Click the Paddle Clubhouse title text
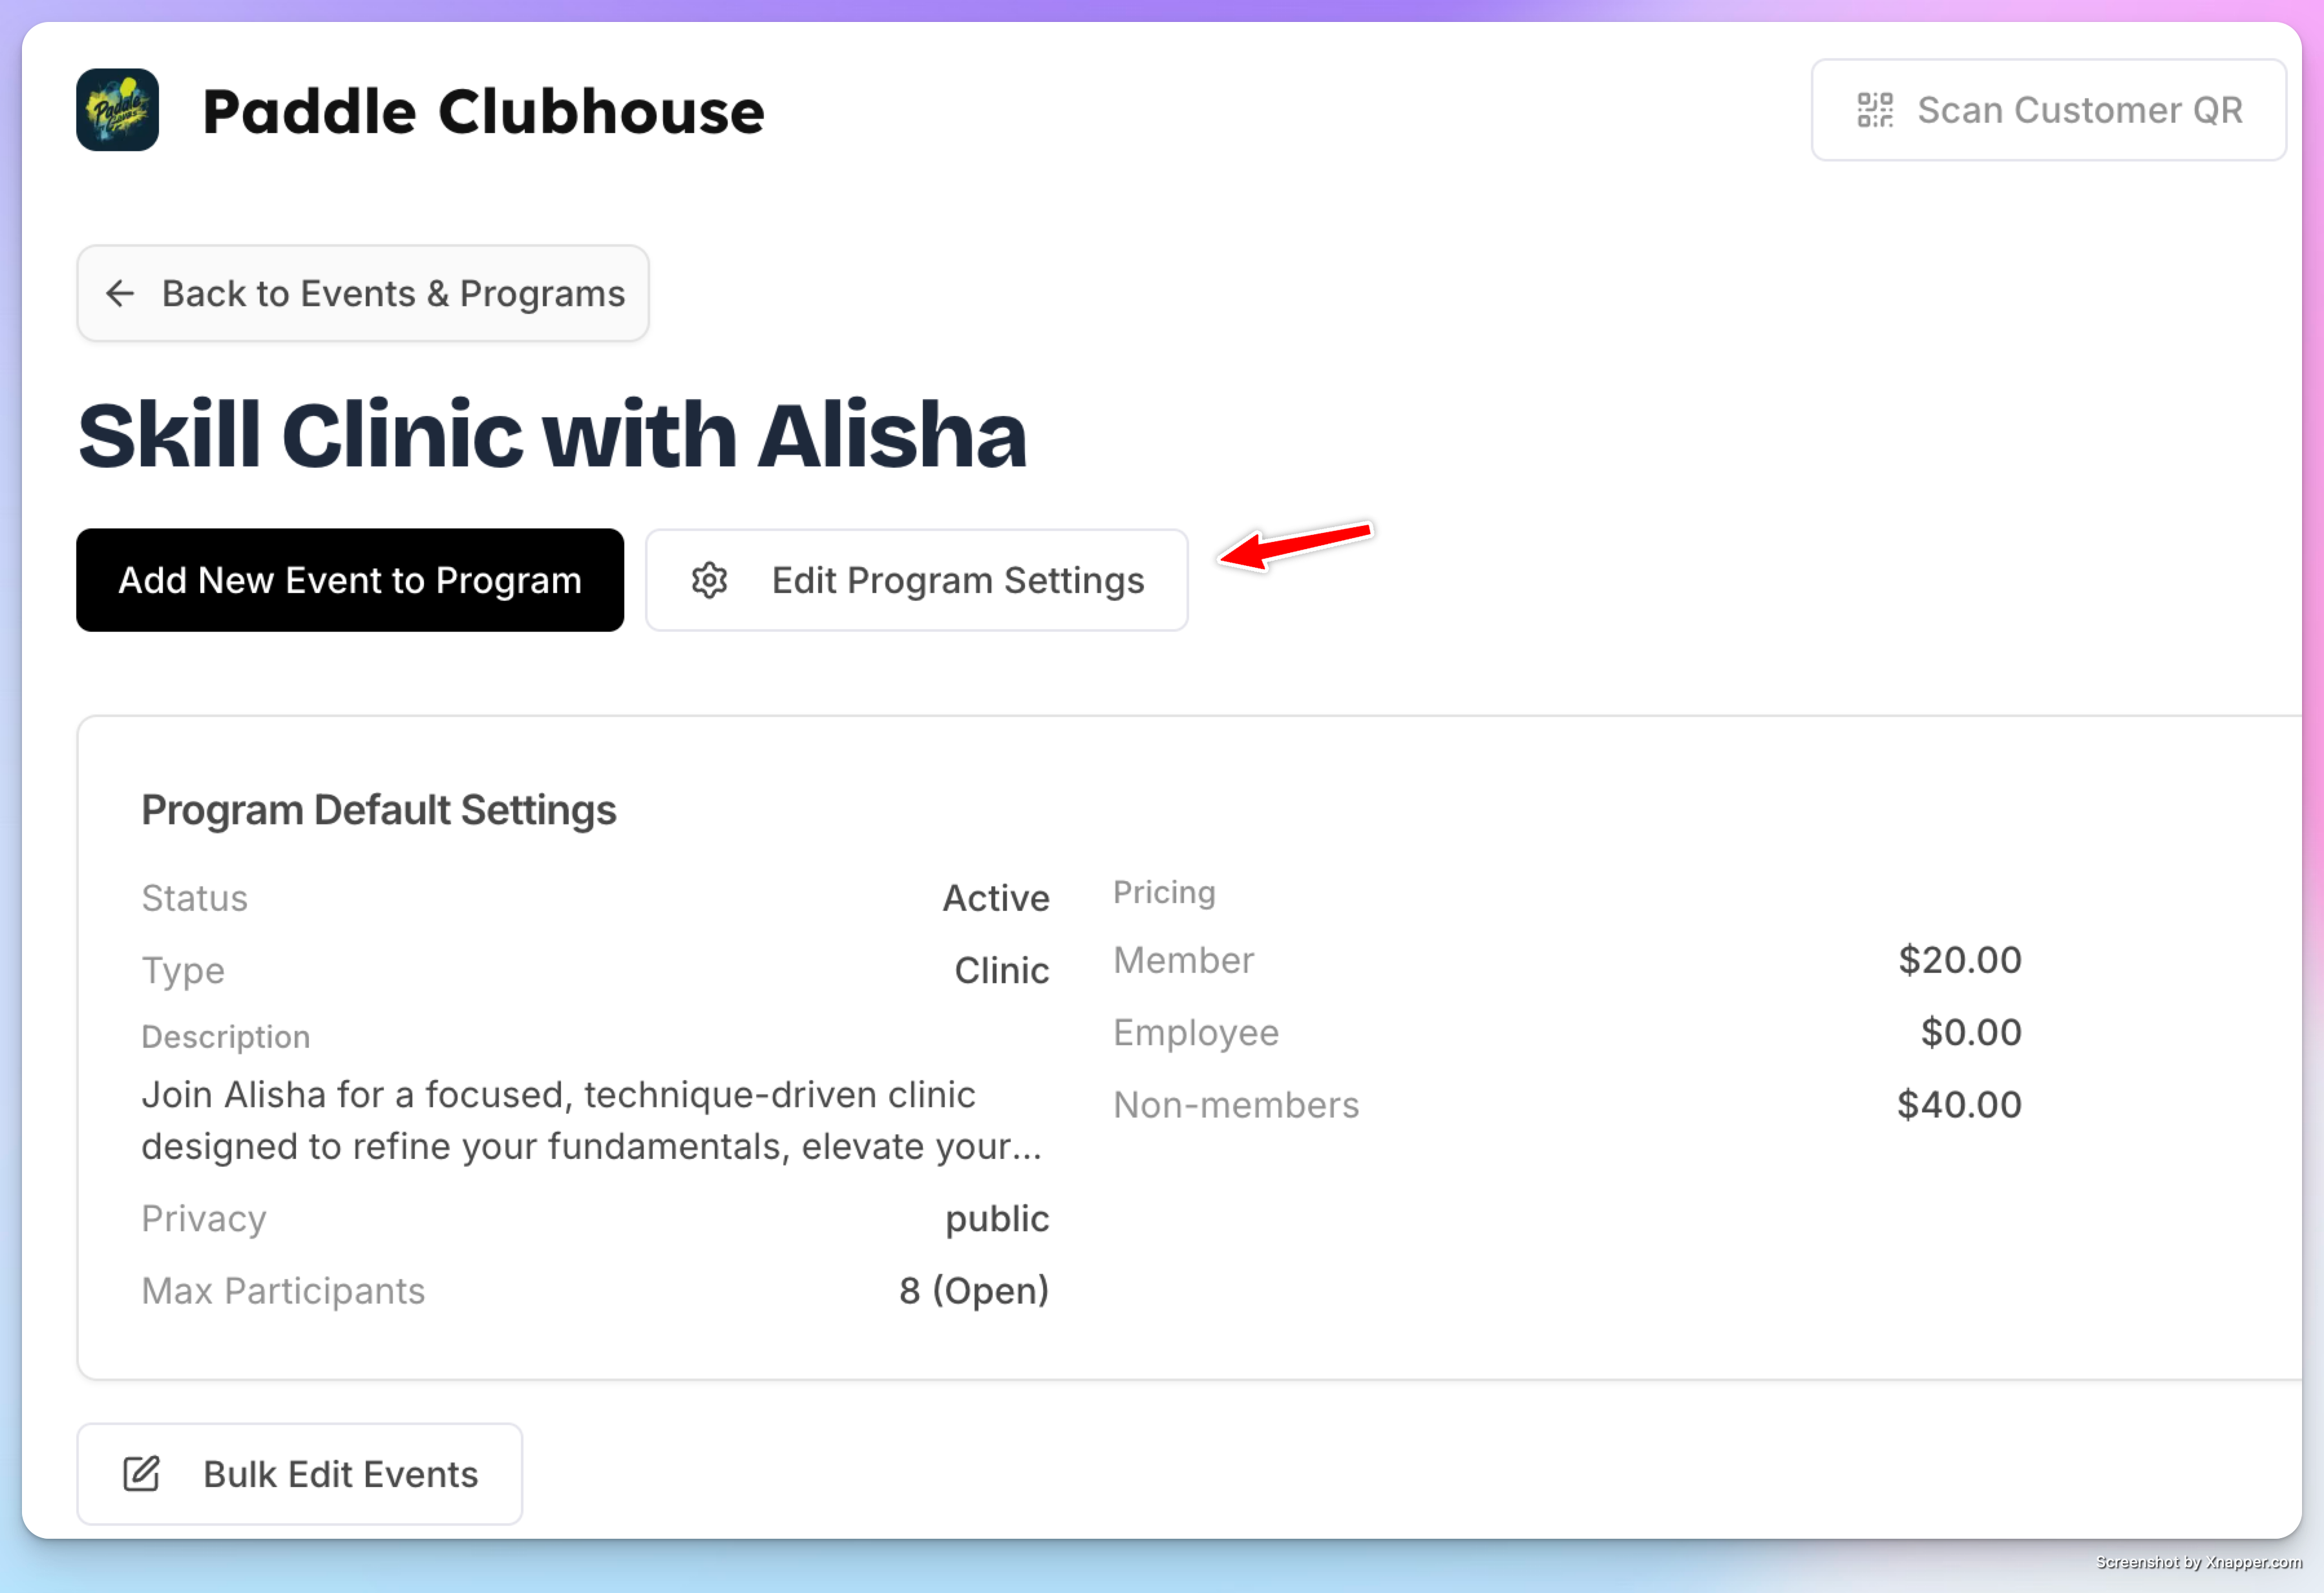Viewport: 2324px width, 1593px height. [483, 111]
